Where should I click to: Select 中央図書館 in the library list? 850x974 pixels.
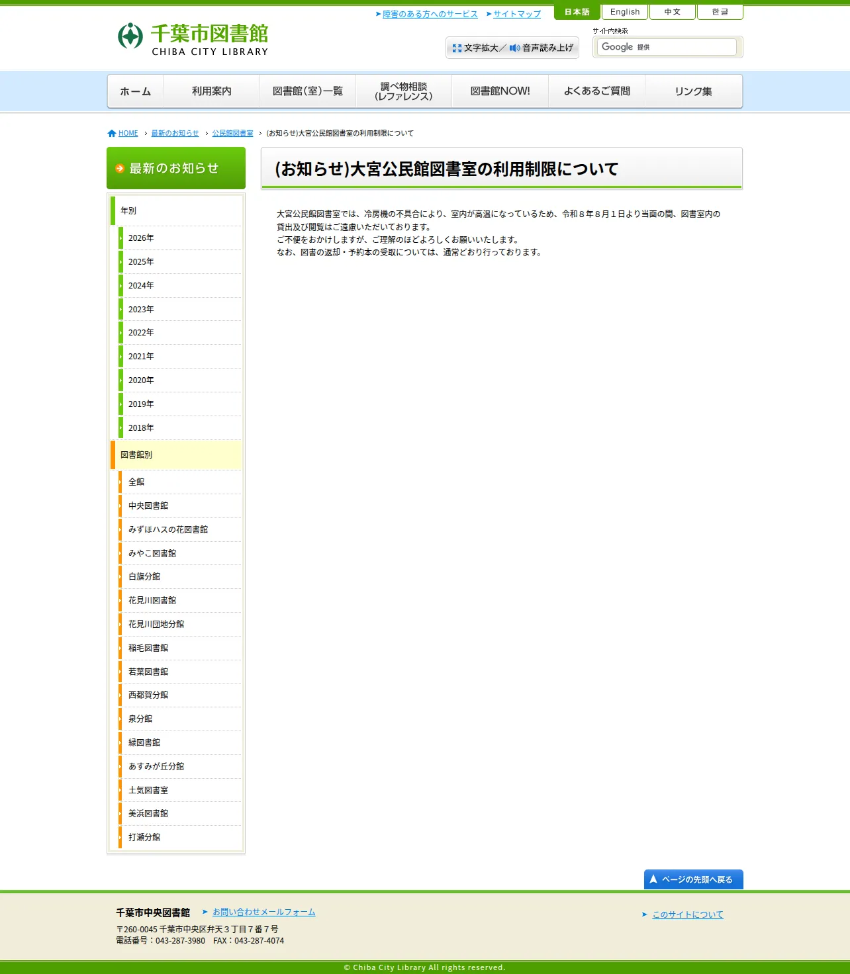tap(180, 506)
